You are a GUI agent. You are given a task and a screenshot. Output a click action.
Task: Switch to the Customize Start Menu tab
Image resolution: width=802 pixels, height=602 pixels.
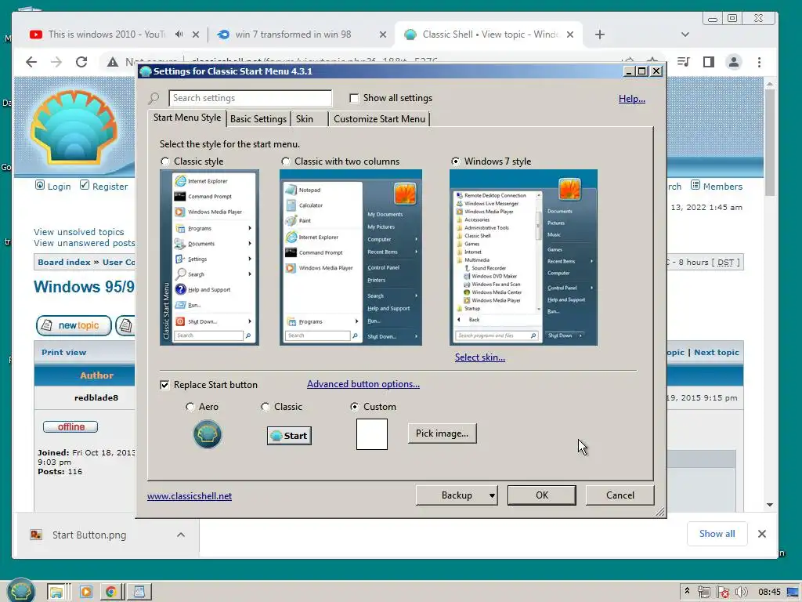(x=380, y=119)
